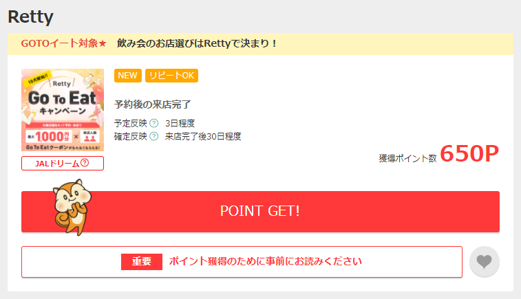Image resolution: width=521 pixels, height=299 pixels.
Task: Open the ポイント獲得のために事前にお読みください notice
Action: pos(242,262)
